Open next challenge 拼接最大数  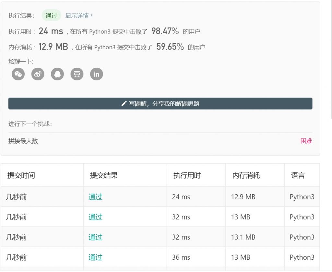(x=23, y=141)
